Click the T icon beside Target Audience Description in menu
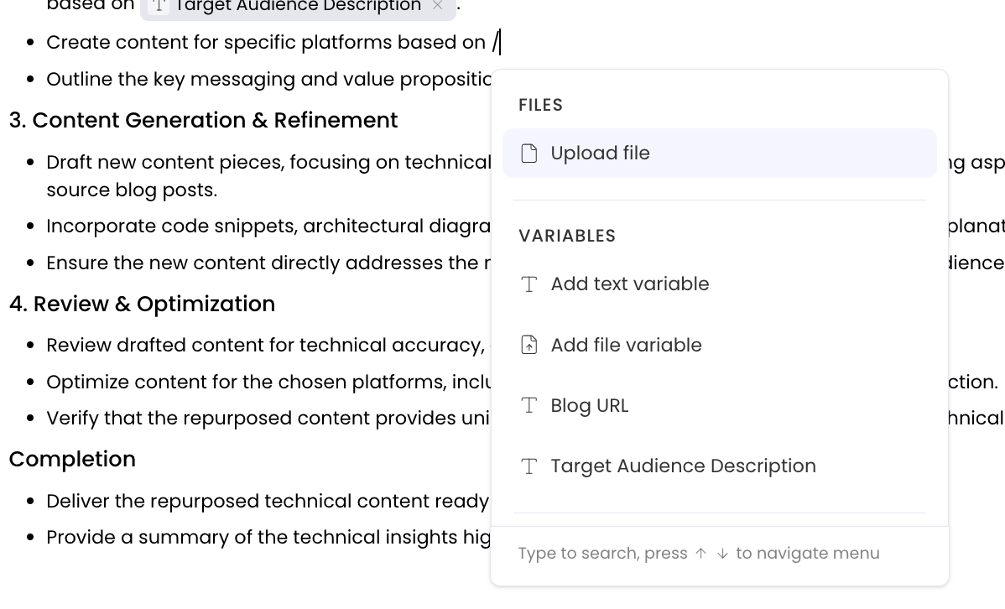Image resolution: width=1005 pixels, height=609 pixels. [529, 466]
